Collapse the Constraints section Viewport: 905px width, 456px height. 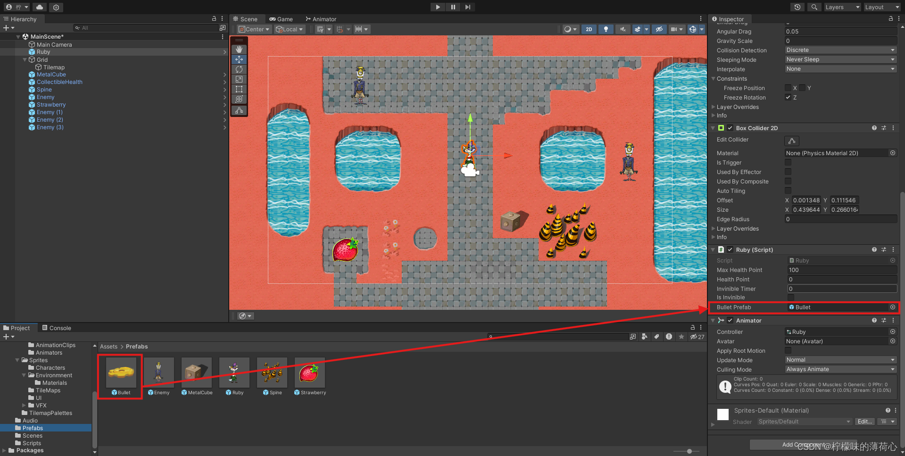point(714,79)
